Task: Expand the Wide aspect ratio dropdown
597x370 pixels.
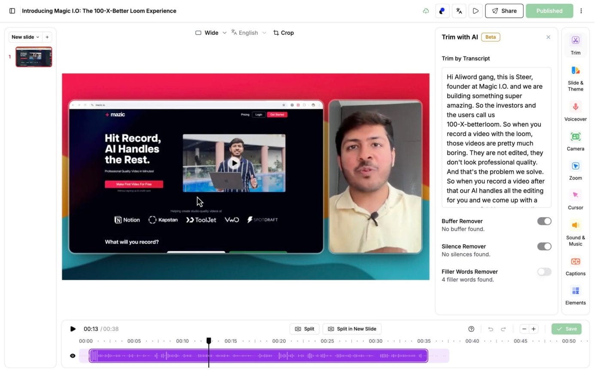Action: pos(210,33)
